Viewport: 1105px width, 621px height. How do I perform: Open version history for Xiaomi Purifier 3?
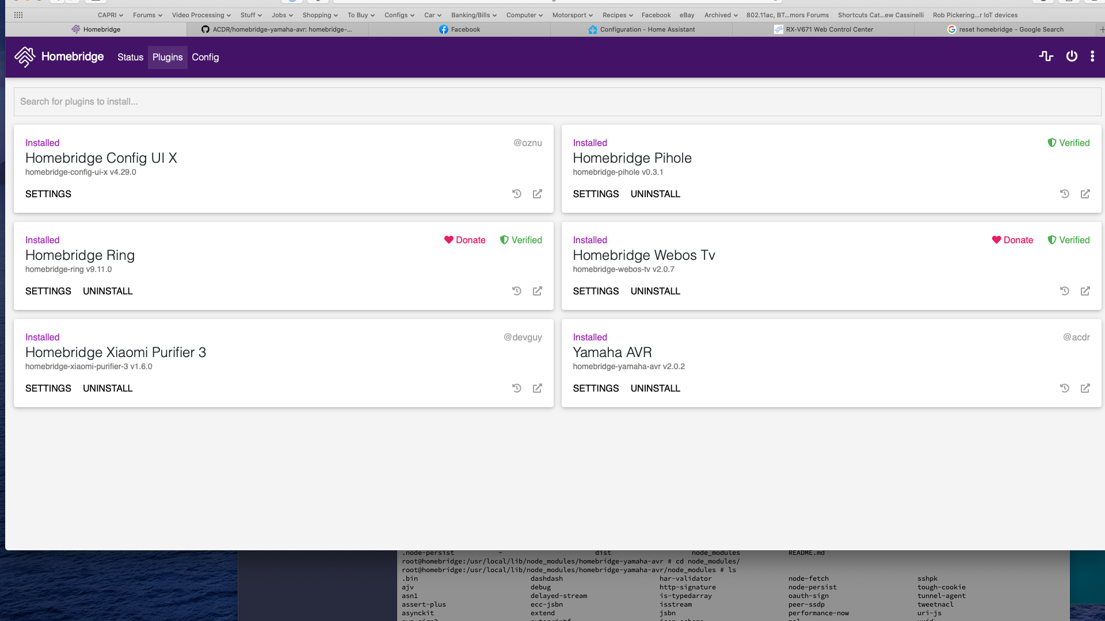click(517, 388)
